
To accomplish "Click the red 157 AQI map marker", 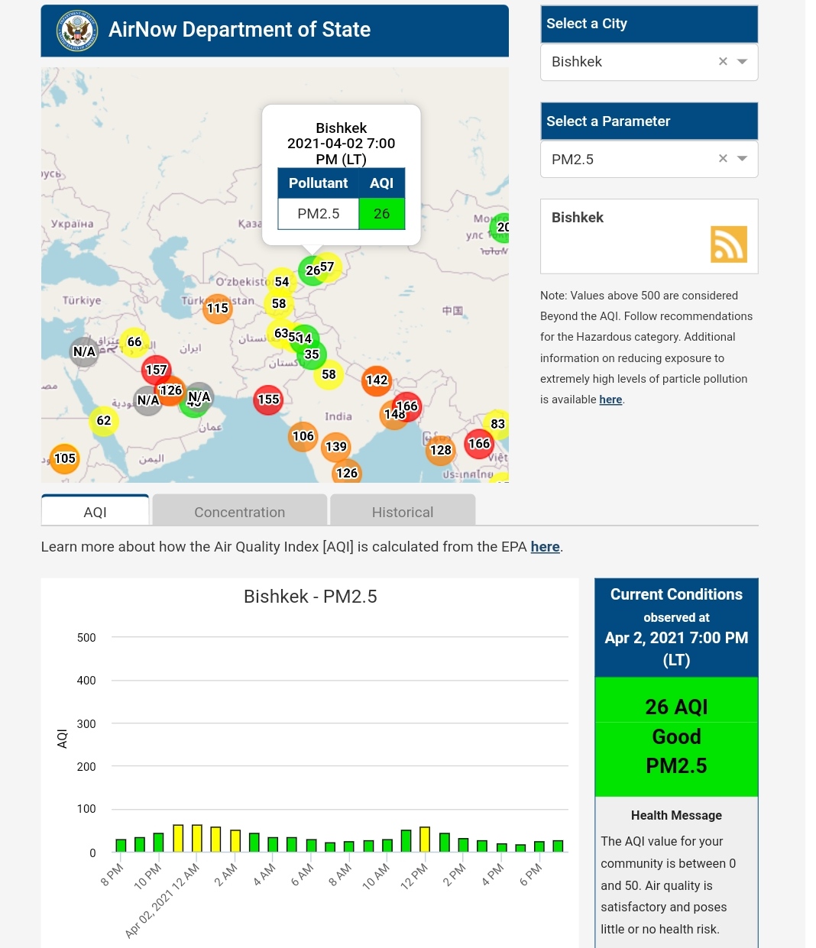I will [x=156, y=370].
